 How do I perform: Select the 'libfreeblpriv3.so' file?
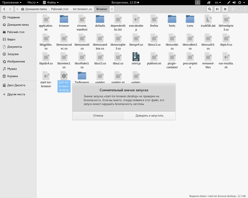(226, 23)
